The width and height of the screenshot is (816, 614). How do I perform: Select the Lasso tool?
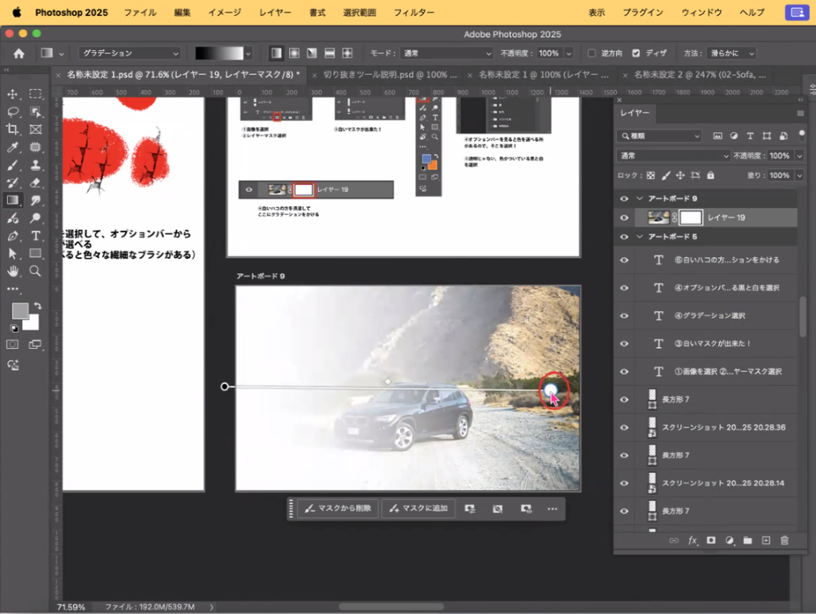(x=13, y=111)
